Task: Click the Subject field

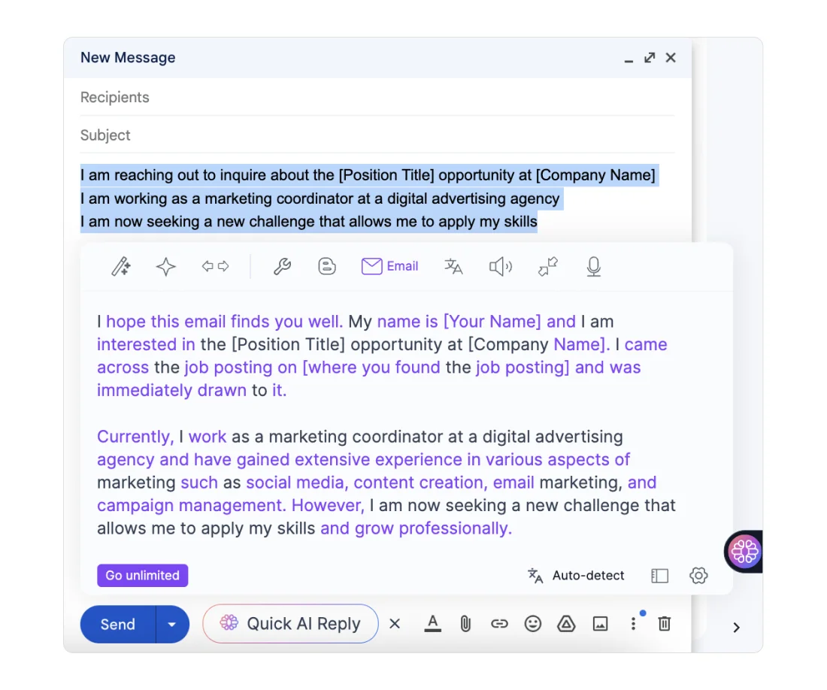Action: click(x=377, y=135)
